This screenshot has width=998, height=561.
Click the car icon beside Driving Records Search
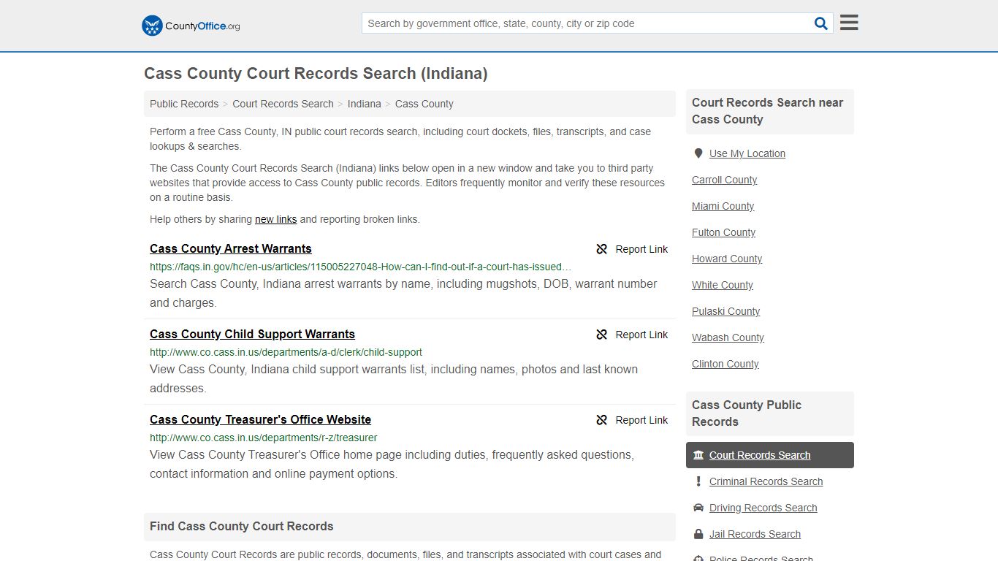698,508
